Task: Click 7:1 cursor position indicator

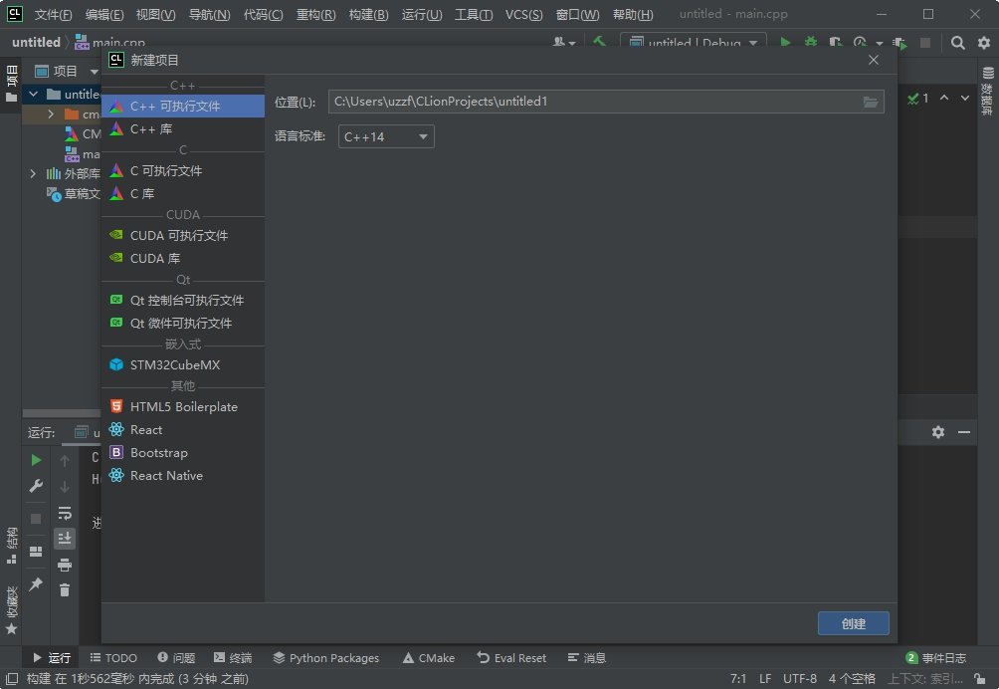Action: [737, 679]
